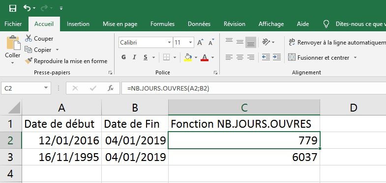Select column D header
The width and height of the screenshot is (386, 183).
353,108
